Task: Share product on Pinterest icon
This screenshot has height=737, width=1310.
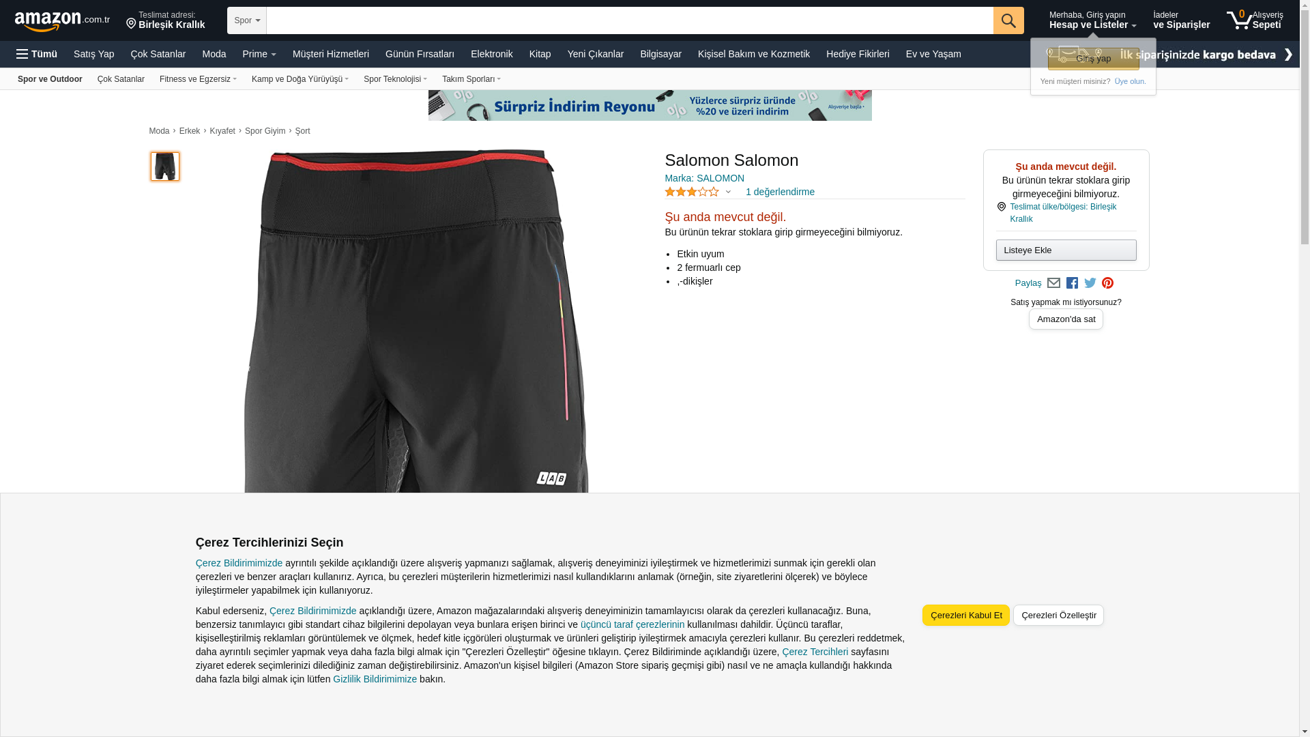Action: (x=1107, y=283)
